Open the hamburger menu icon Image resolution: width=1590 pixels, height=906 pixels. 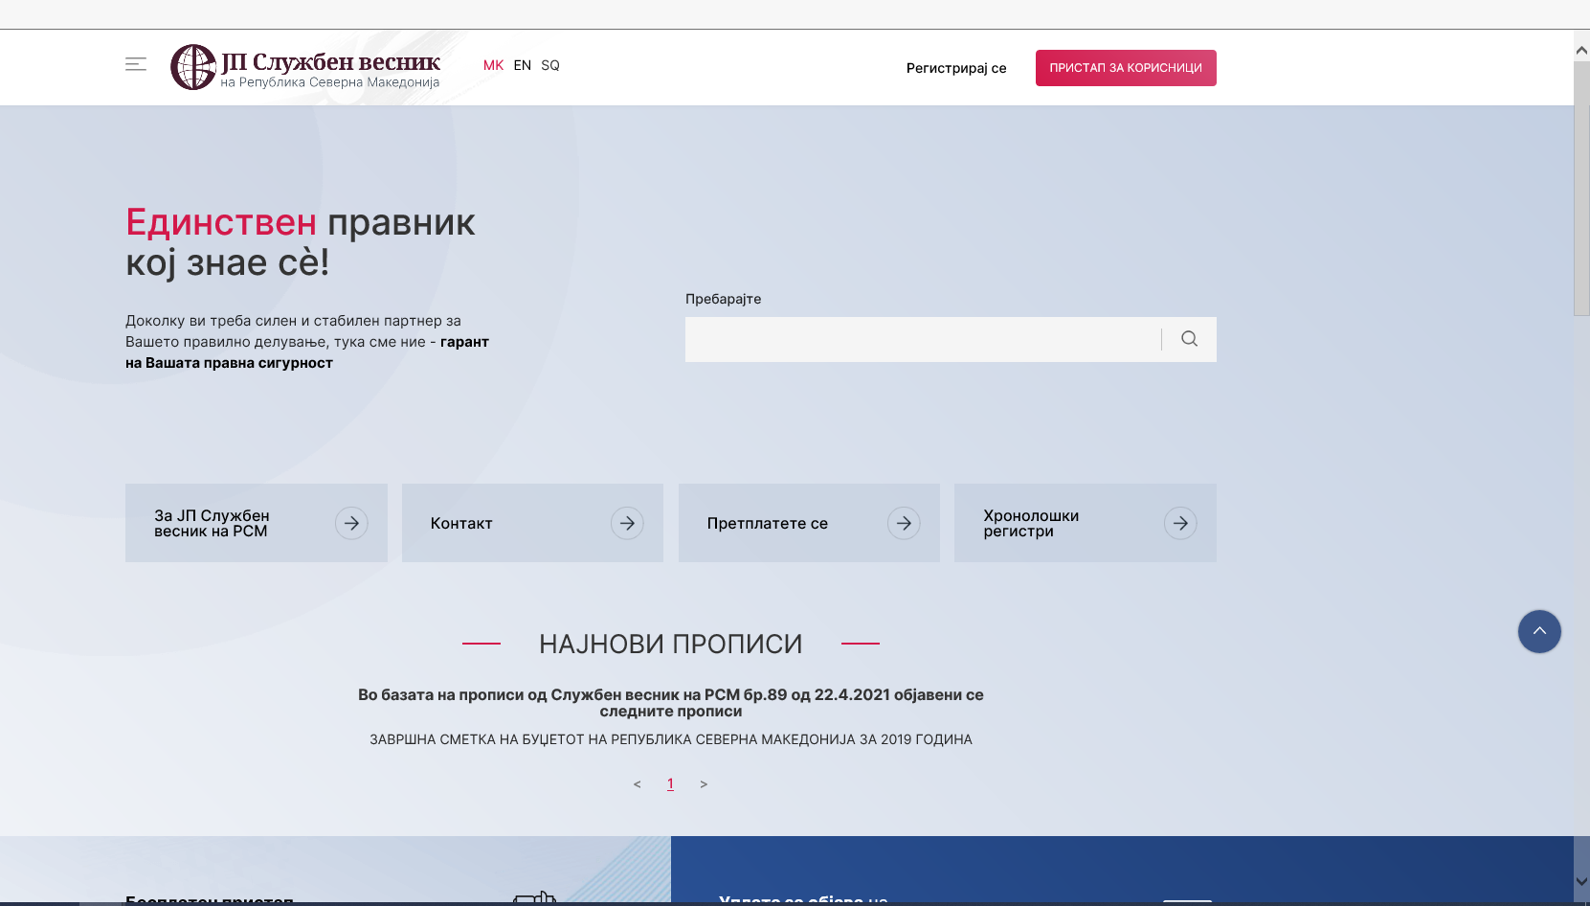click(x=136, y=65)
